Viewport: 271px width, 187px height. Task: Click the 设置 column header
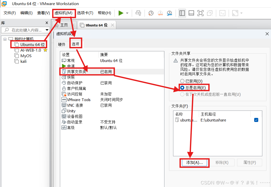coord(80,55)
